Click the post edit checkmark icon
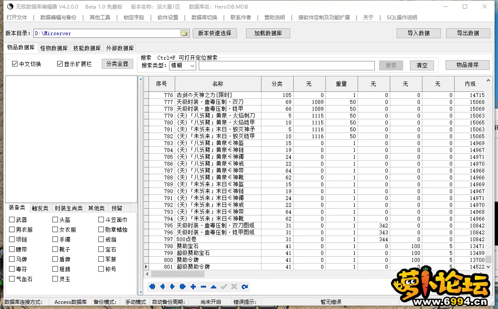The height and width of the screenshot is (309, 498). point(224,287)
